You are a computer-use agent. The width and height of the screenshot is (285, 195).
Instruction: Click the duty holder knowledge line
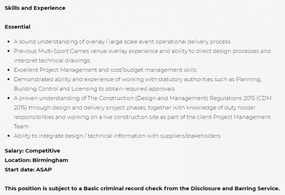135,108
